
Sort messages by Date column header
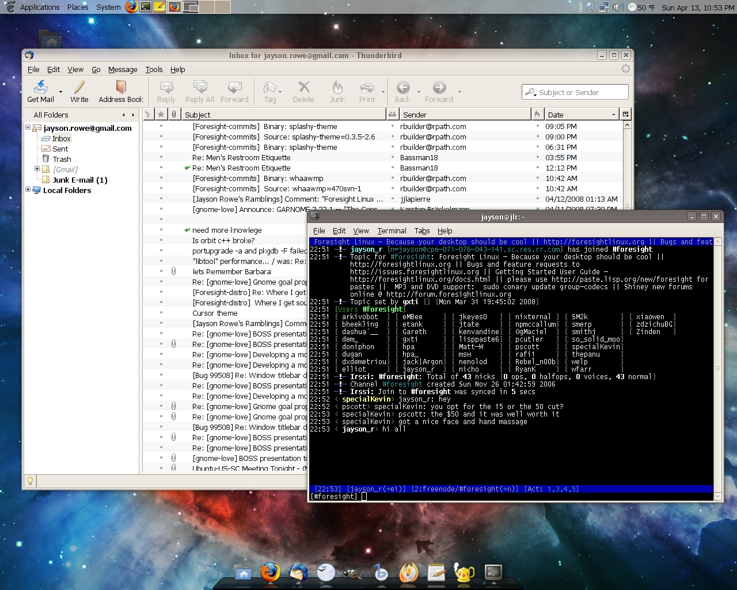point(581,115)
